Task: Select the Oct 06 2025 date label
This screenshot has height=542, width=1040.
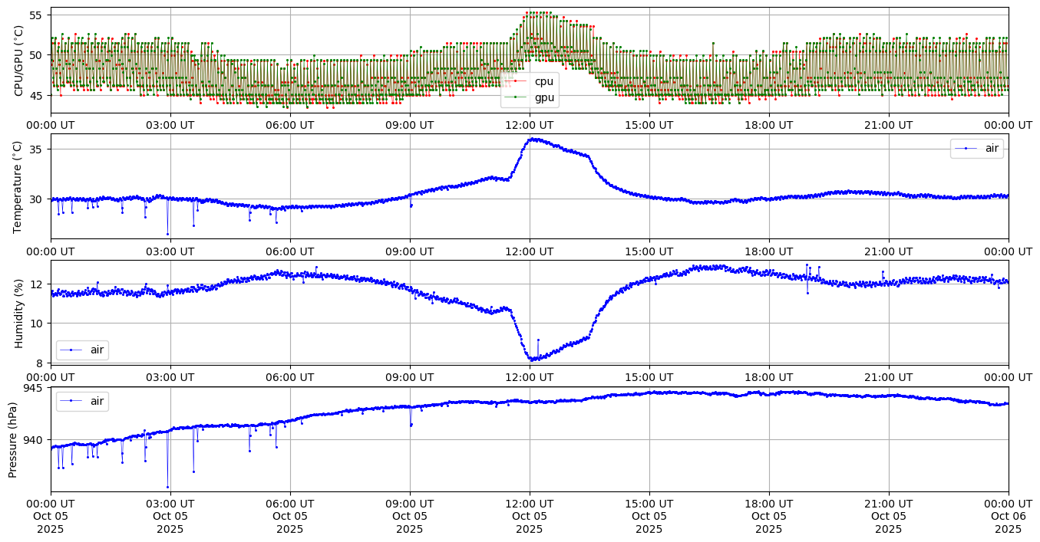Action: [1008, 523]
